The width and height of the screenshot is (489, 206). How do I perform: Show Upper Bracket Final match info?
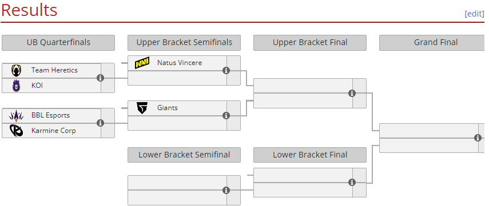click(352, 93)
